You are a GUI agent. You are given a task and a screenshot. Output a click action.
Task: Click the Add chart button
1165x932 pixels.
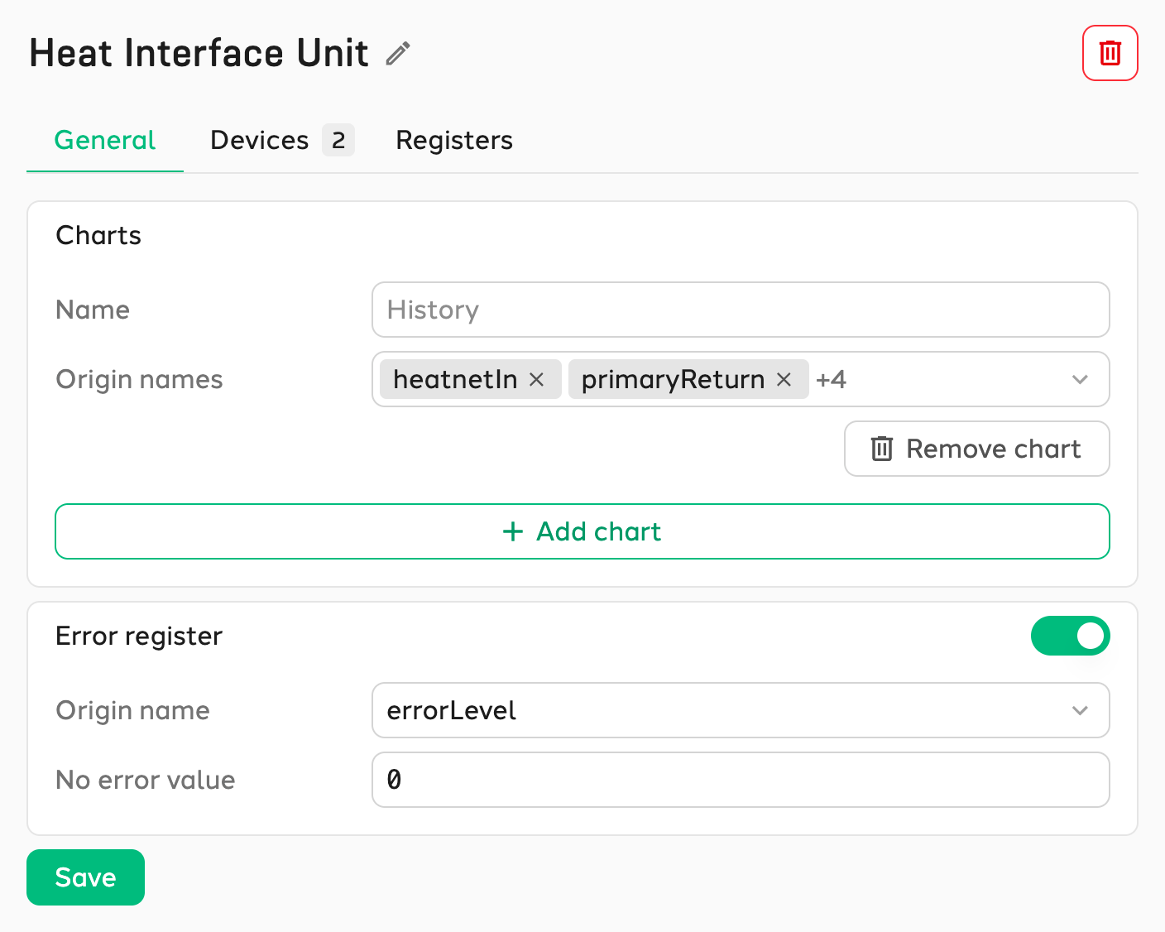point(582,531)
